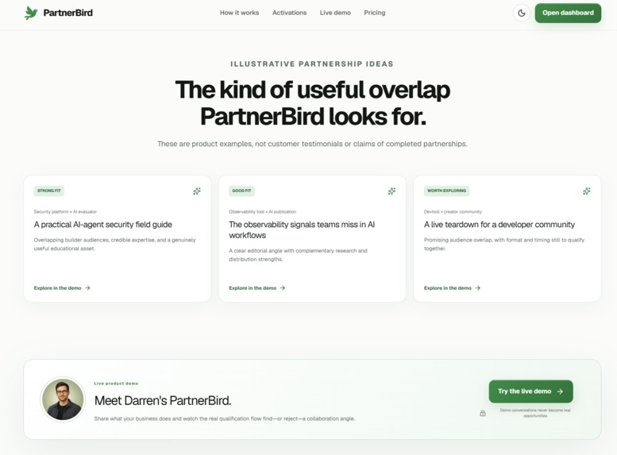This screenshot has height=455, width=617.
Task: Open the Live demo nav item
Action: 335,13
